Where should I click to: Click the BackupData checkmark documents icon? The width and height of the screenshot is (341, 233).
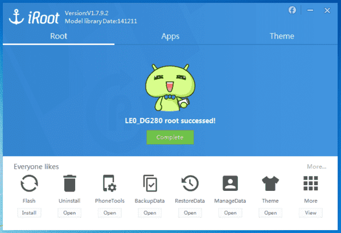click(150, 183)
